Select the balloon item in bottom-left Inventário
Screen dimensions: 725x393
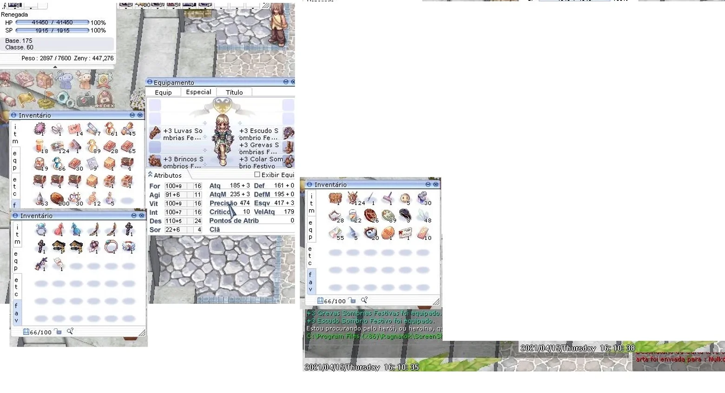93,247
